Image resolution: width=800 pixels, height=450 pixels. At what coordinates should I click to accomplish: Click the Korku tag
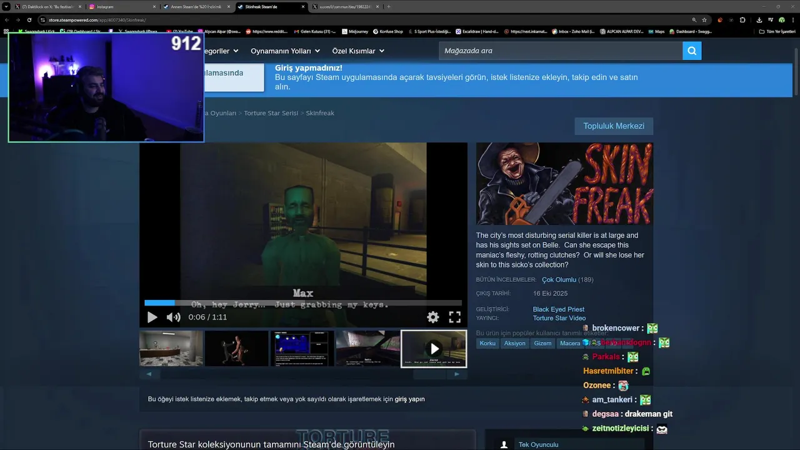pos(487,343)
